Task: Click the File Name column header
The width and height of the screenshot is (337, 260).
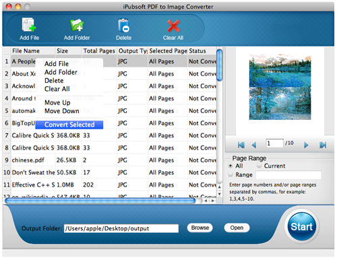Action: 33,51
